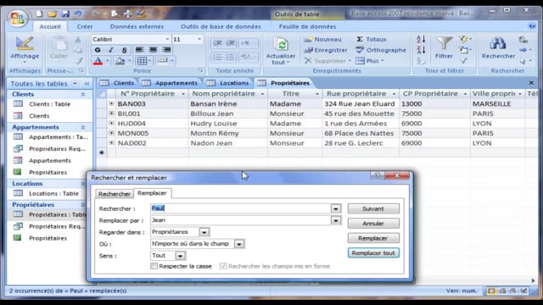Apply underline with the S button
Screen dimensions: 543x305
[124, 50]
